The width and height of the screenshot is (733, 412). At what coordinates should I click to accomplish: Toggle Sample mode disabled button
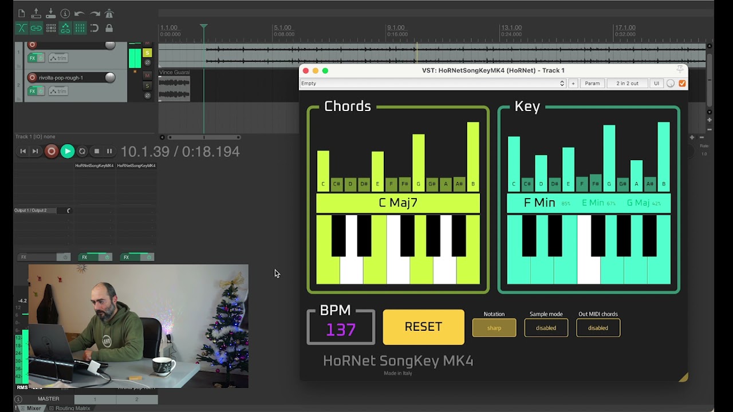[546, 328]
